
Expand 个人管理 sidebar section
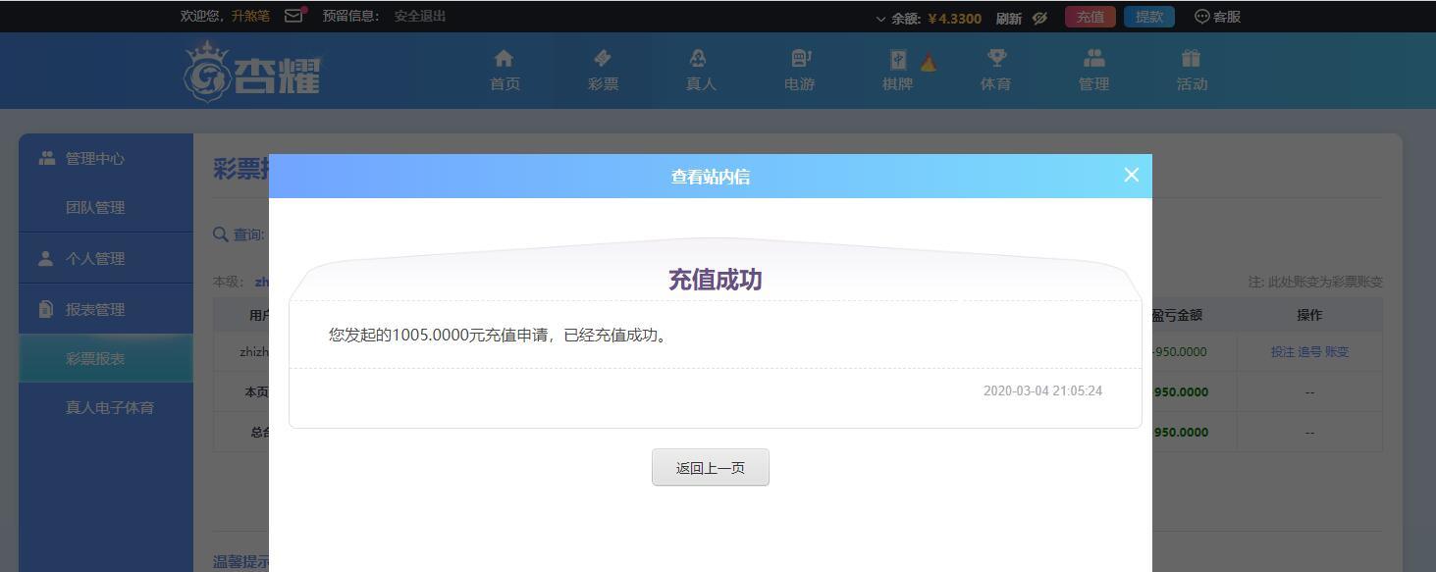(95, 259)
